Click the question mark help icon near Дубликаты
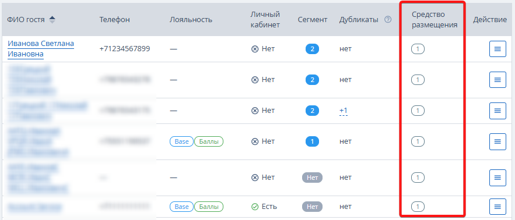Image resolution: width=515 pixels, height=220 pixels. click(388, 20)
